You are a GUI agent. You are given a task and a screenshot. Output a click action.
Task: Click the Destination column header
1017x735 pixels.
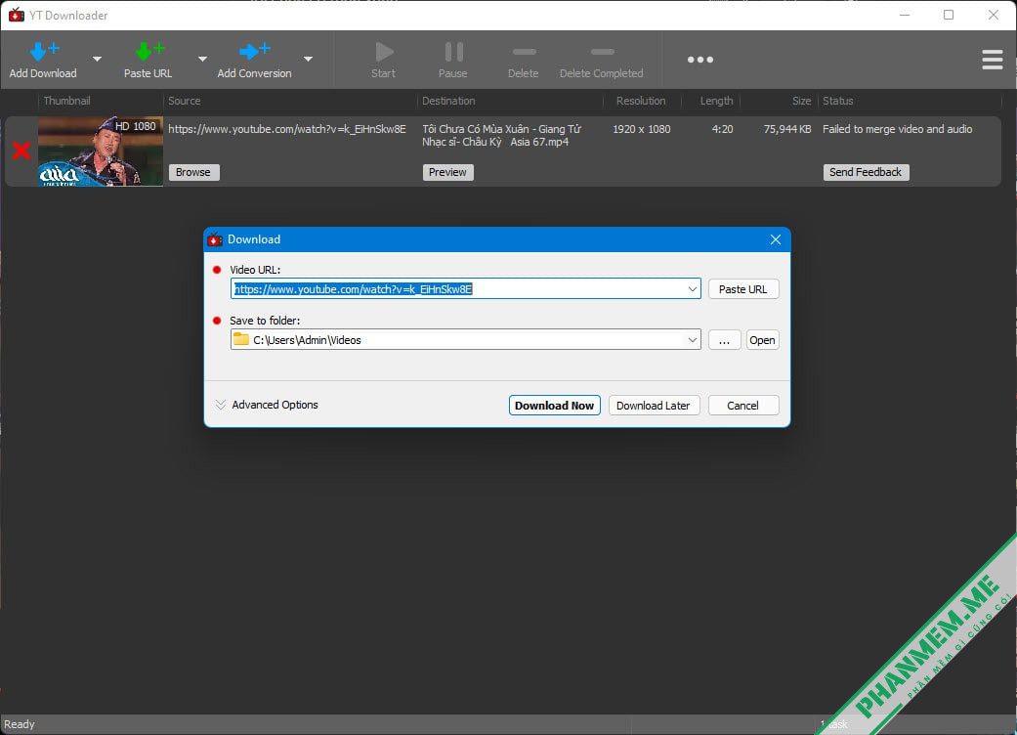[448, 102]
